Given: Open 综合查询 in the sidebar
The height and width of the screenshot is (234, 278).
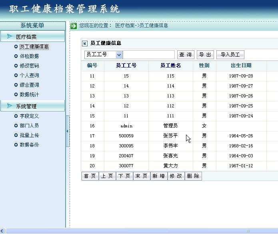Looking at the screenshot, I should pos(29,85).
